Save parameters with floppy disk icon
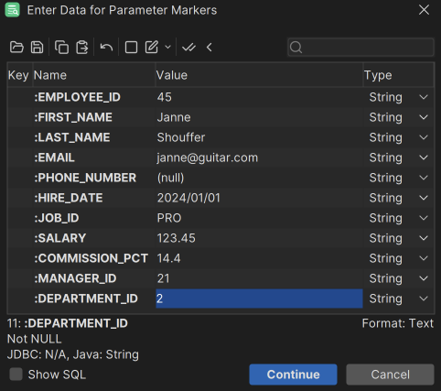Viewport: 441px width, 391px height. coord(37,48)
